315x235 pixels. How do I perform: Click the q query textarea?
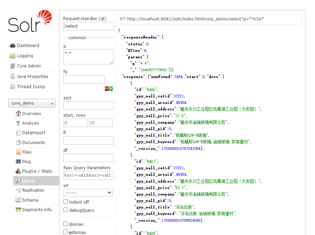pyautogui.click(x=89, y=57)
